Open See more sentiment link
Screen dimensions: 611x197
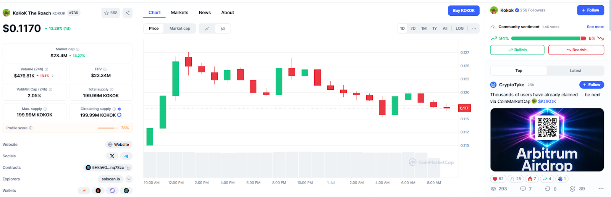click(595, 27)
